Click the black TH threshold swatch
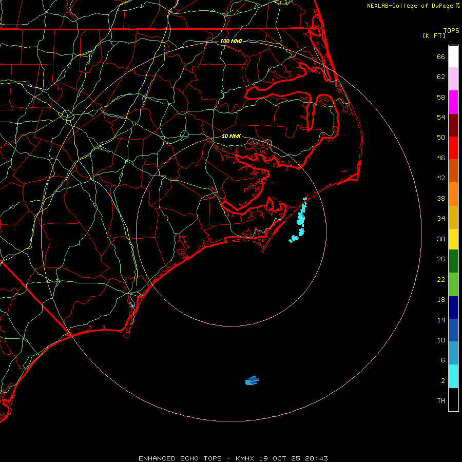462x462 pixels. click(453, 399)
